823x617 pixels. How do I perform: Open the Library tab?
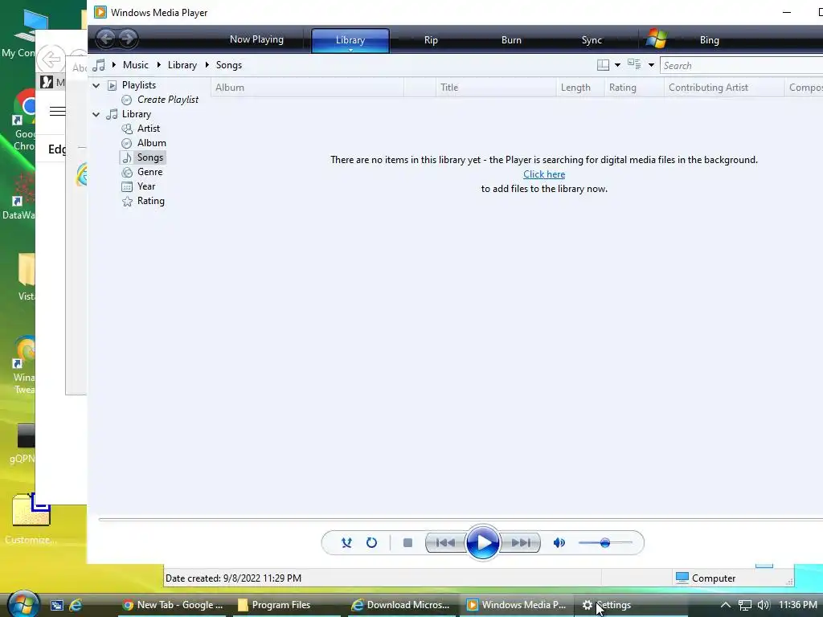pos(350,40)
